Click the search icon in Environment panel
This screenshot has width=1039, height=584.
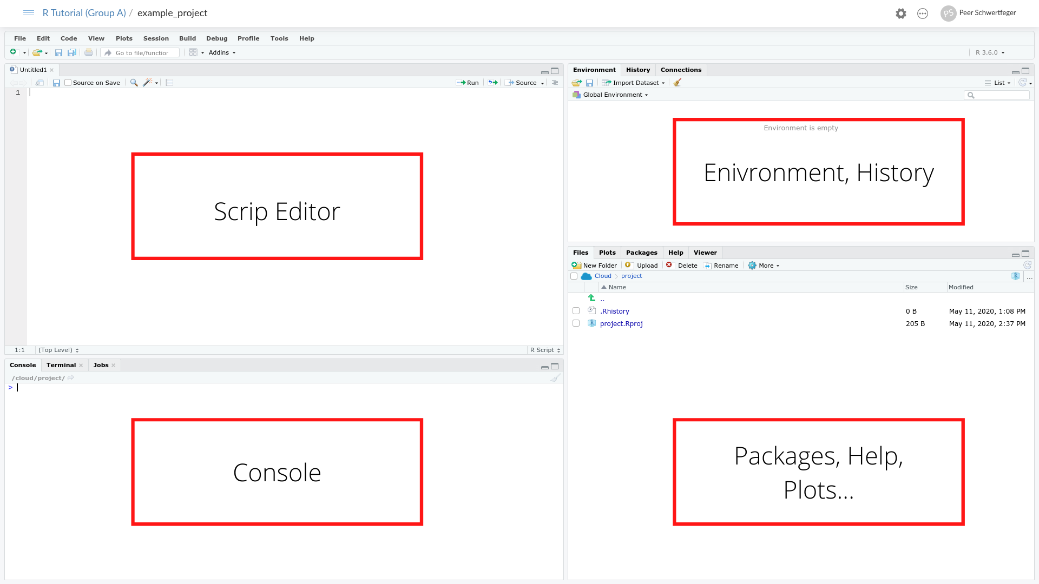click(971, 95)
